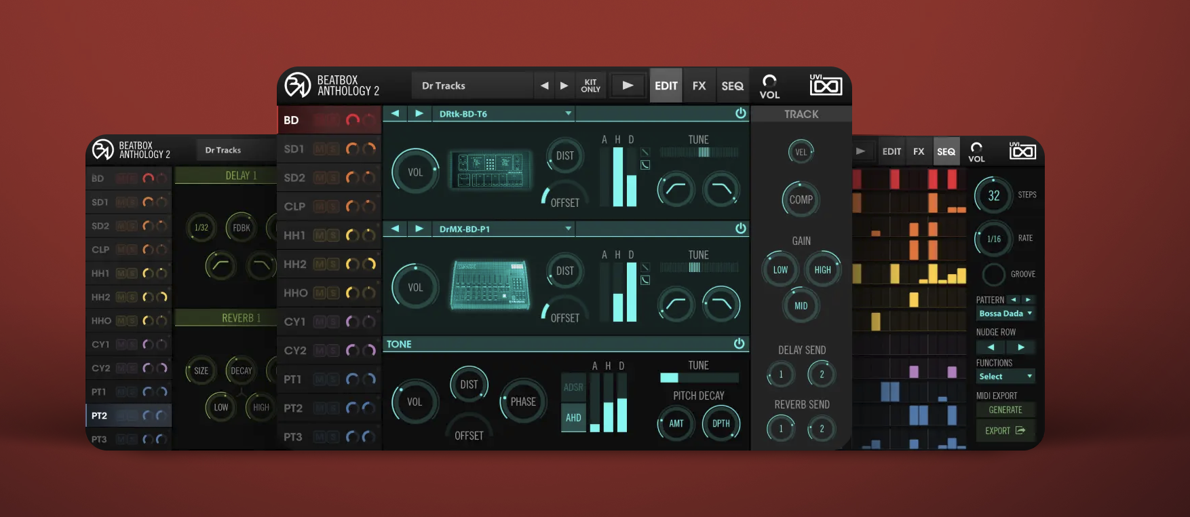Viewport: 1190px width, 517px height.
Task: Nudge row right in sequencer
Action: [1020, 347]
